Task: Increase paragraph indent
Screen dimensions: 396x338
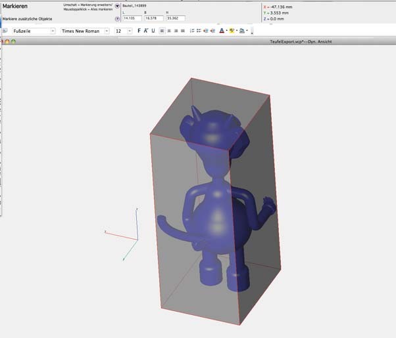Action: [213, 31]
